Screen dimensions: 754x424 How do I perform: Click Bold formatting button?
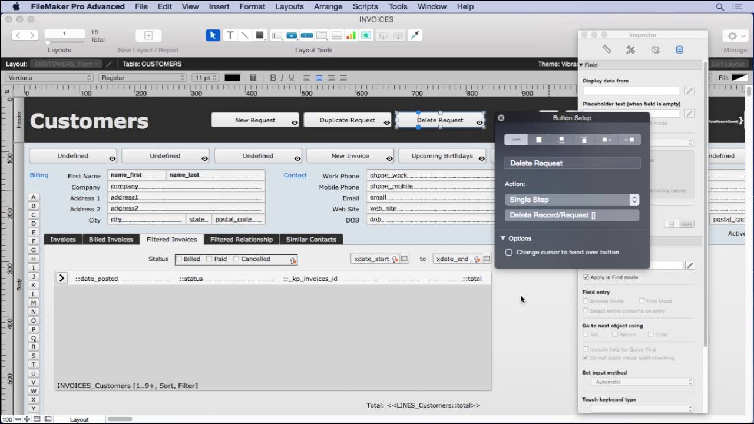pos(273,78)
